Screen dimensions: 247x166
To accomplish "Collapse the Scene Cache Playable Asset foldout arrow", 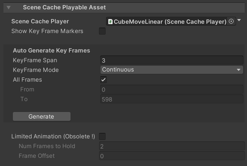I will (x=9, y=7).
